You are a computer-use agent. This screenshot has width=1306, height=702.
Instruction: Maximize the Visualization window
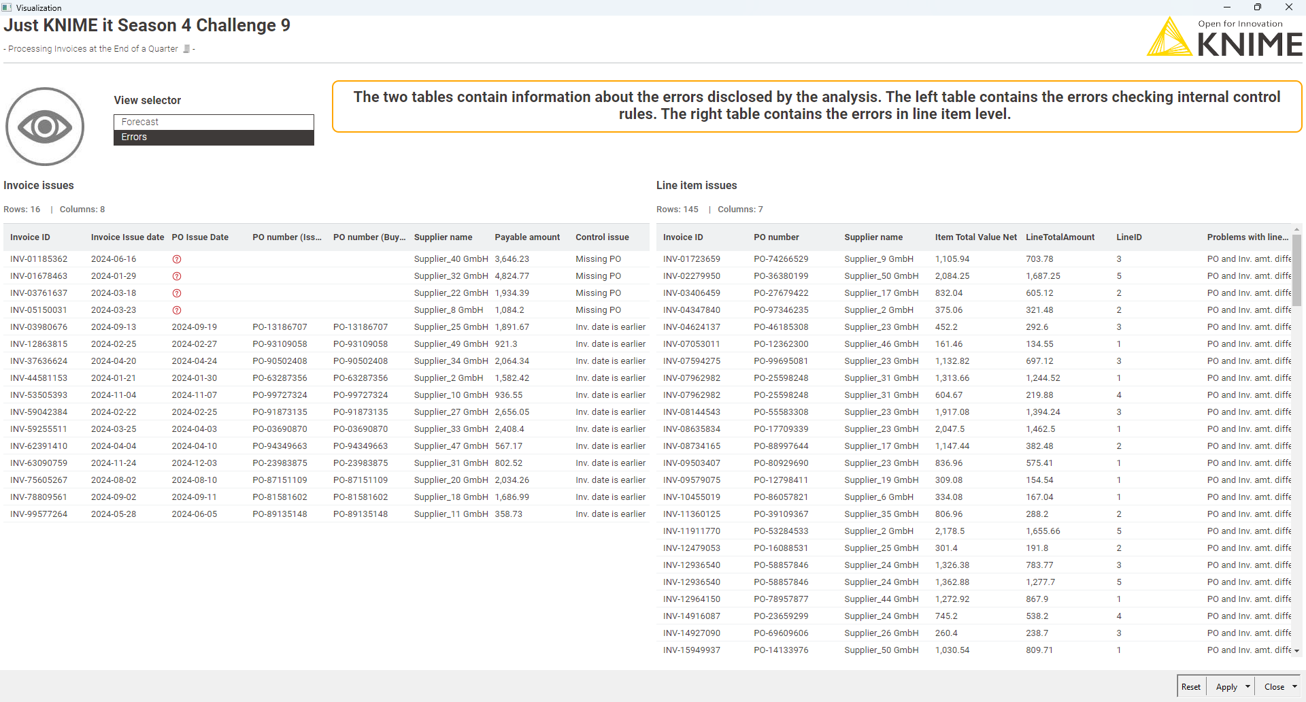click(x=1258, y=7)
